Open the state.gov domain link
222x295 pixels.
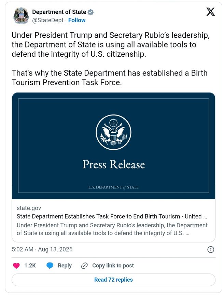point(29,208)
